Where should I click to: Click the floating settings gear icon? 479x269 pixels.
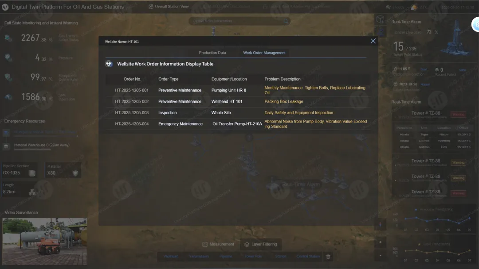coord(476,25)
